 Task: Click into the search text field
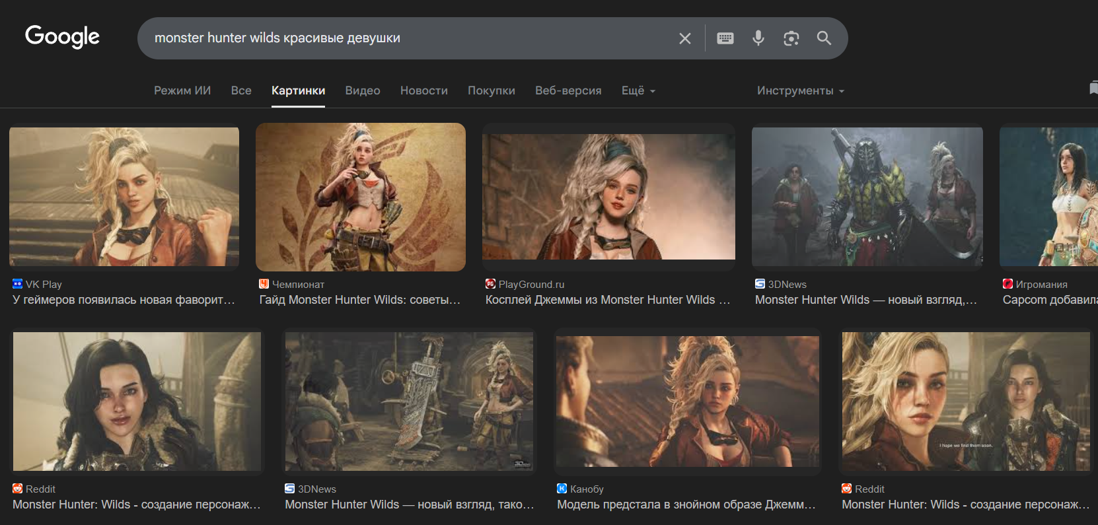coord(410,38)
